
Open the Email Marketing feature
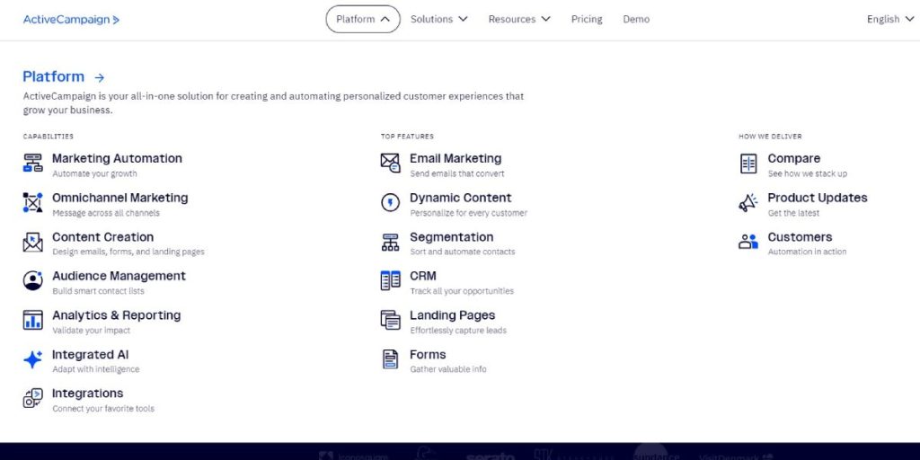point(456,158)
